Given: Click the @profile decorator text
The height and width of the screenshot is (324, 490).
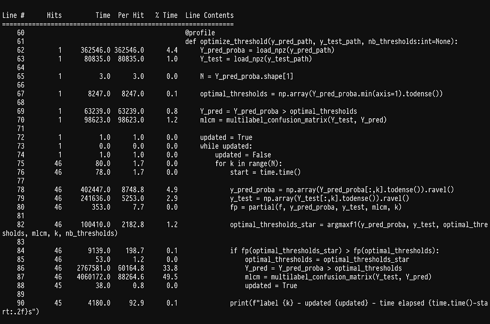Looking at the screenshot, I should coord(200,33).
